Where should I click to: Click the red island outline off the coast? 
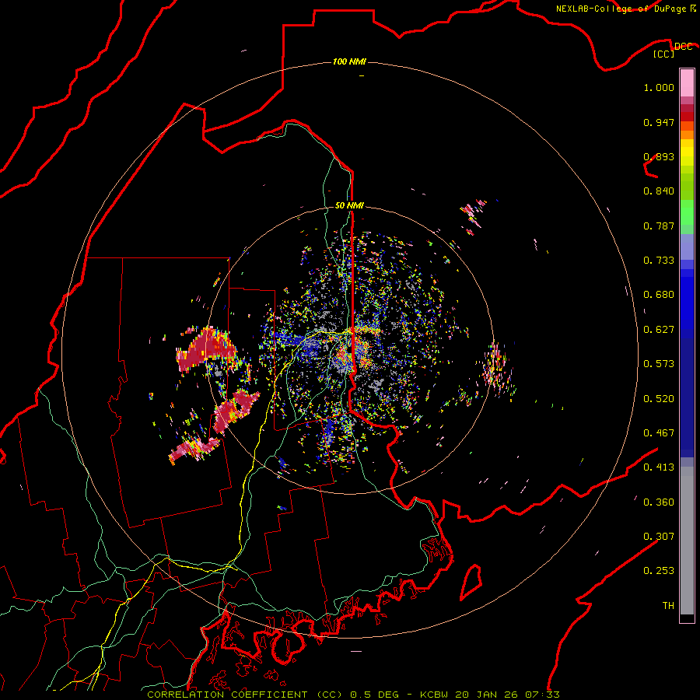click(471, 582)
